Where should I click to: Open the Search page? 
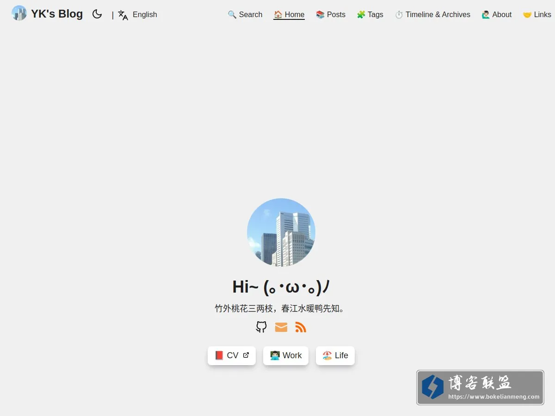point(245,14)
